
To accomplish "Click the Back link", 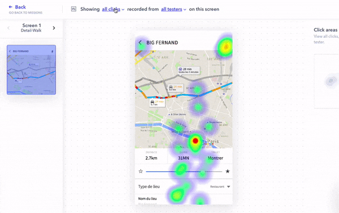I will pos(20,7).
